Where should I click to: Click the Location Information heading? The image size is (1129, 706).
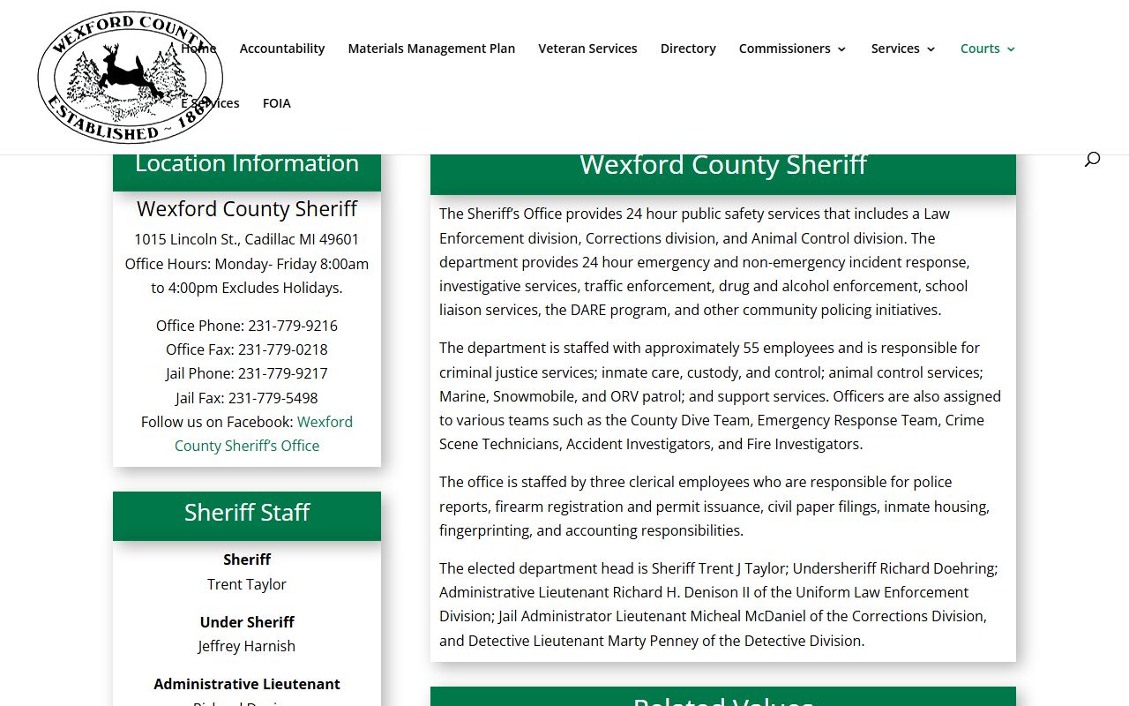point(247,163)
